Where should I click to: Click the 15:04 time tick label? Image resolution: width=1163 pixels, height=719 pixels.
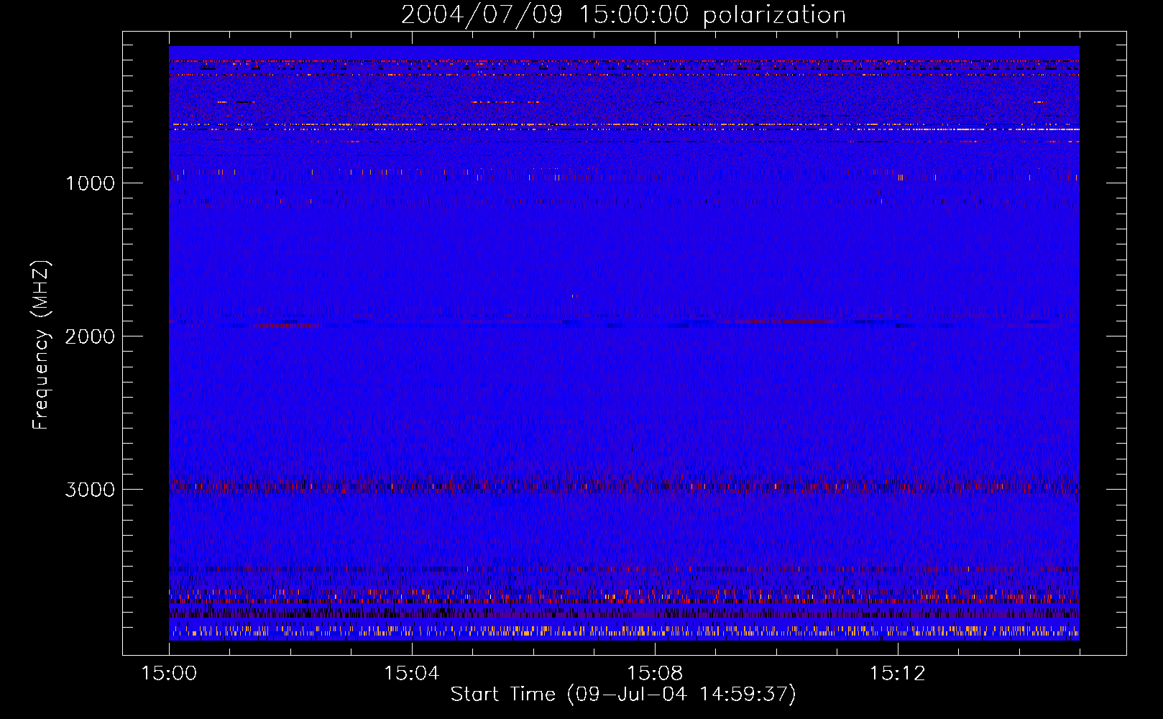pyautogui.click(x=412, y=673)
